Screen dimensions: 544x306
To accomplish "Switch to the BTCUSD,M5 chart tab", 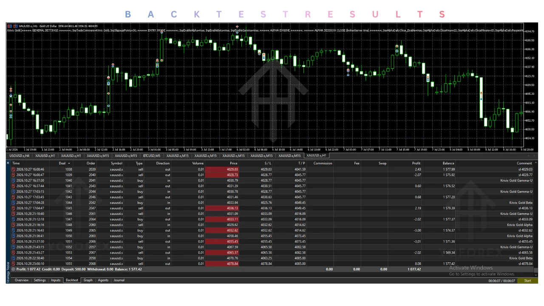I will tap(152, 156).
